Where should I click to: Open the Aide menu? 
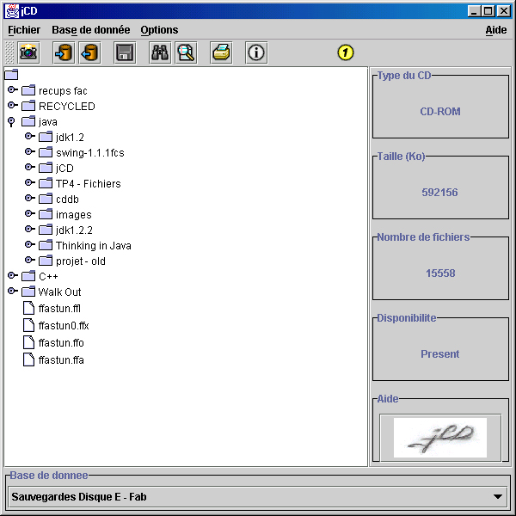point(496,30)
